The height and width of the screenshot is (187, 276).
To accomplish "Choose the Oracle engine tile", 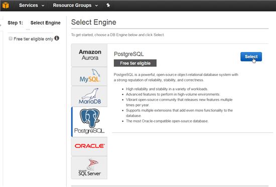I will [x=89, y=146].
